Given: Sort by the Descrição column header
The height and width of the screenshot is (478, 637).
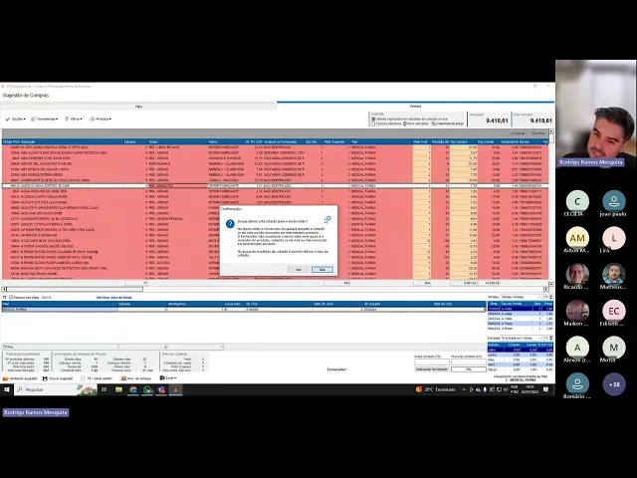Looking at the screenshot, I should 72,141.
